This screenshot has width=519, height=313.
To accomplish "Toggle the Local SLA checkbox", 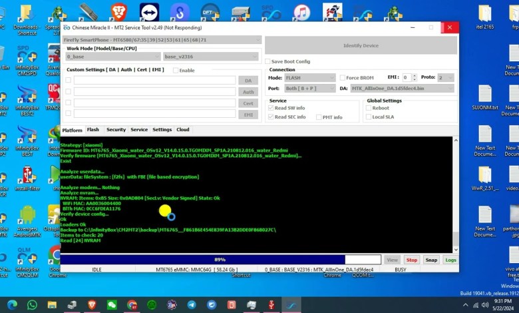I will [x=369, y=117].
